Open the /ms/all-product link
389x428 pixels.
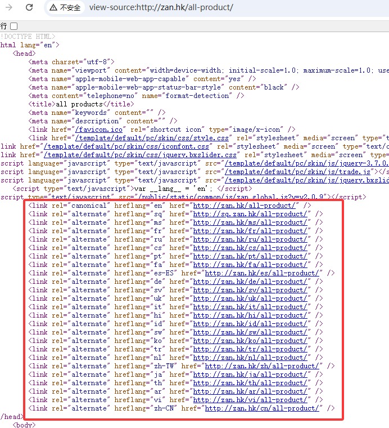click(250, 222)
